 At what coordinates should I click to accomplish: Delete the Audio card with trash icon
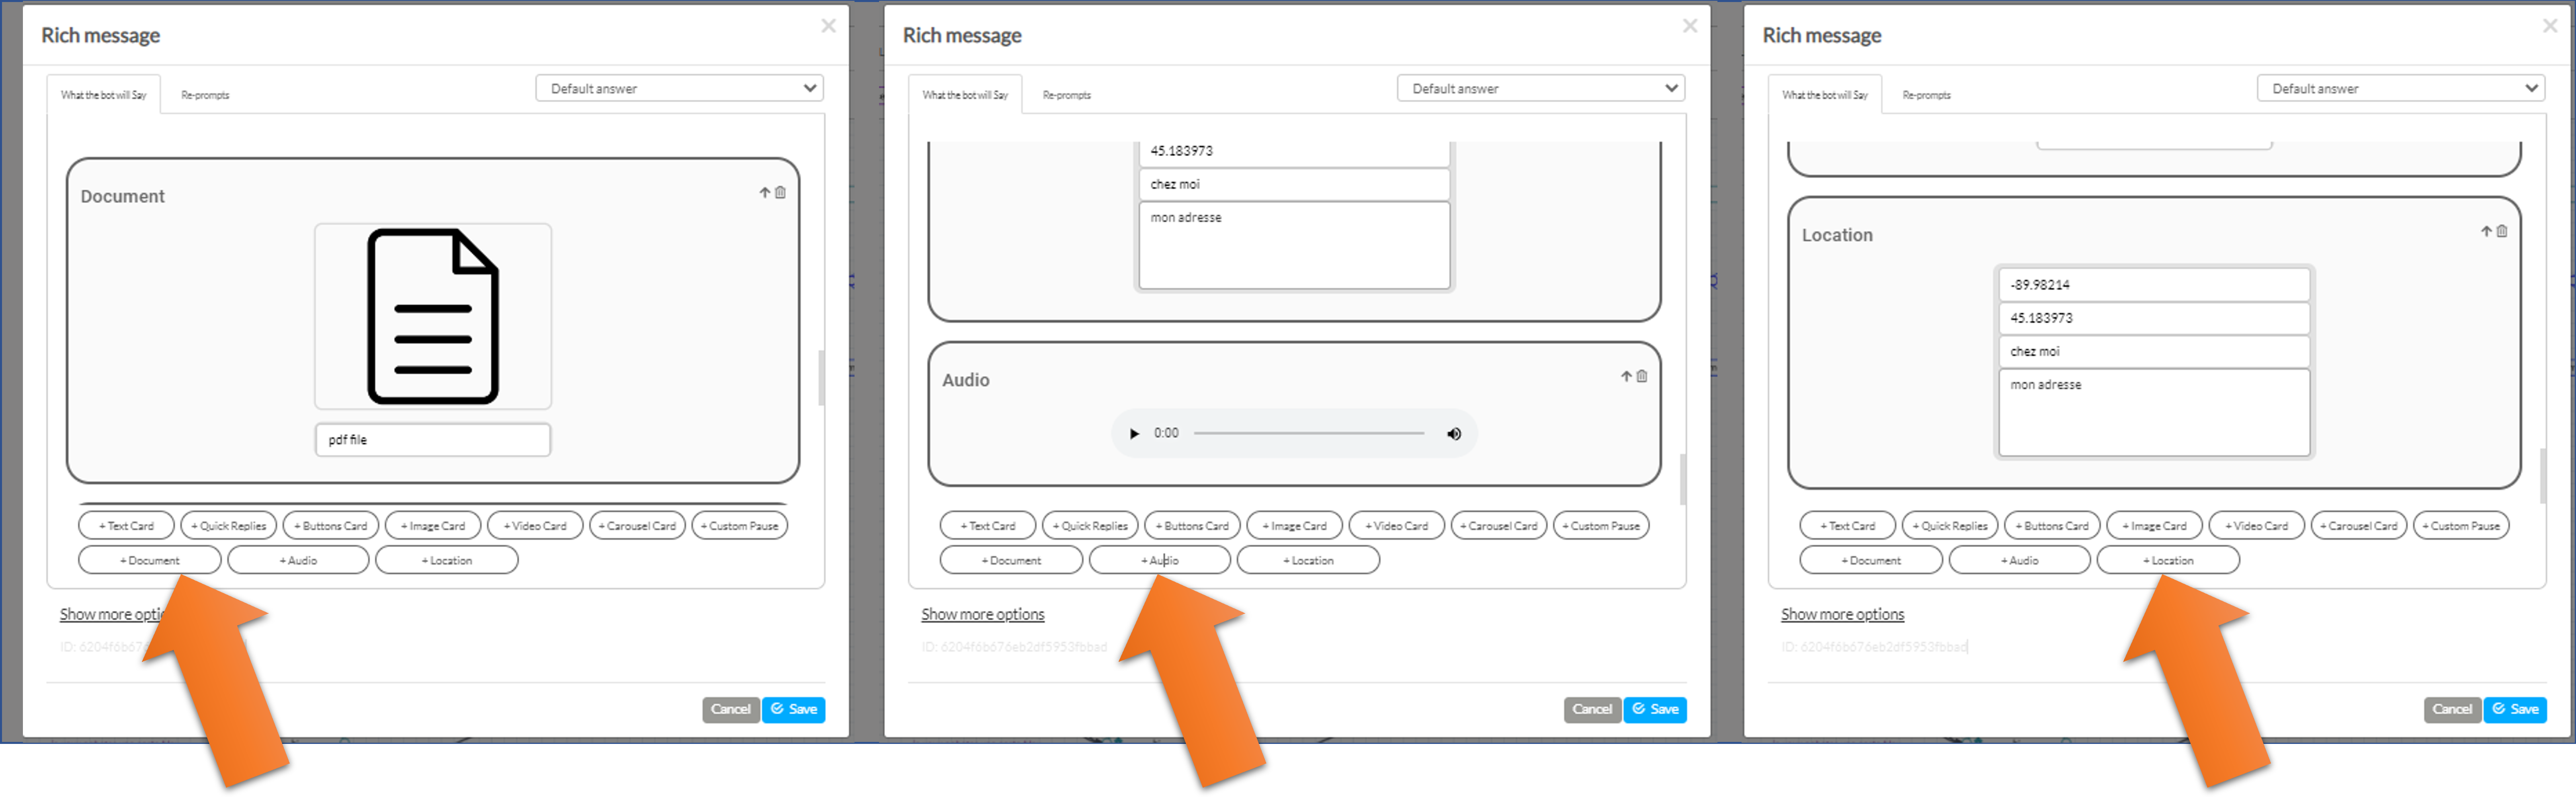[1642, 376]
